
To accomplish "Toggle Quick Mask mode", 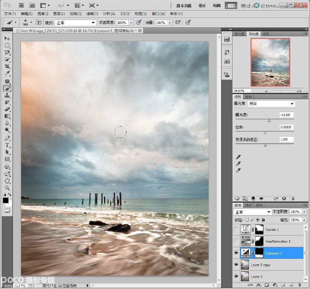I will tap(7, 211).
